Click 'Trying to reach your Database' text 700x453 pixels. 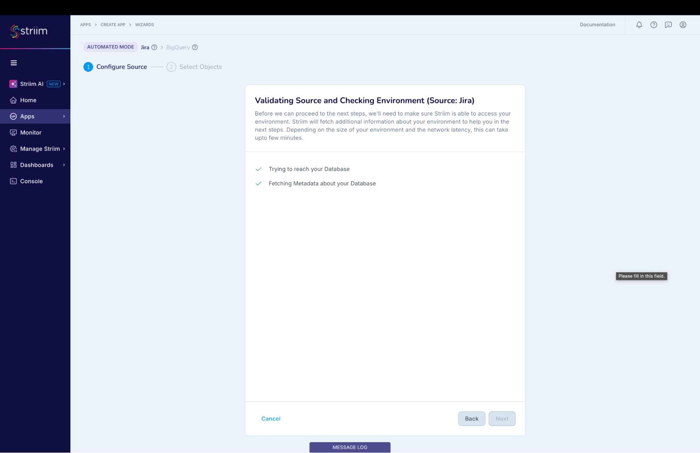click(309, 169)
